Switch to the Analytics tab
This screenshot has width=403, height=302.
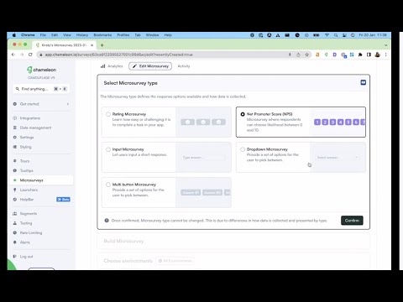click(112, 66)
